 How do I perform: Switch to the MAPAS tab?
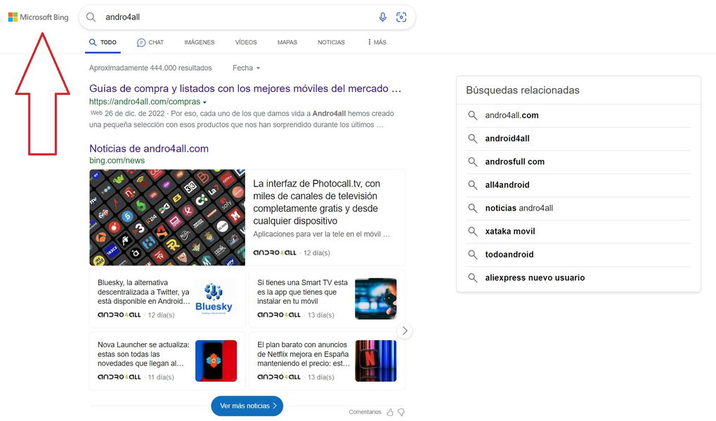pyautogui.click(x=287, y=42)
